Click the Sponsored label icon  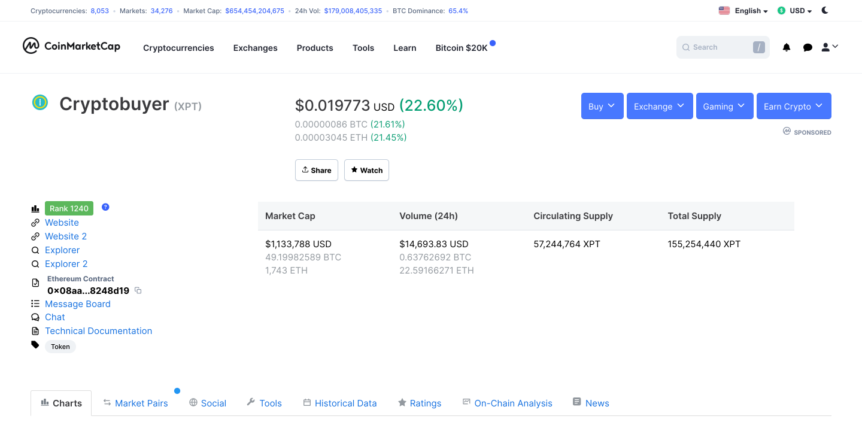pyautogui.click(x=787, y=131)
